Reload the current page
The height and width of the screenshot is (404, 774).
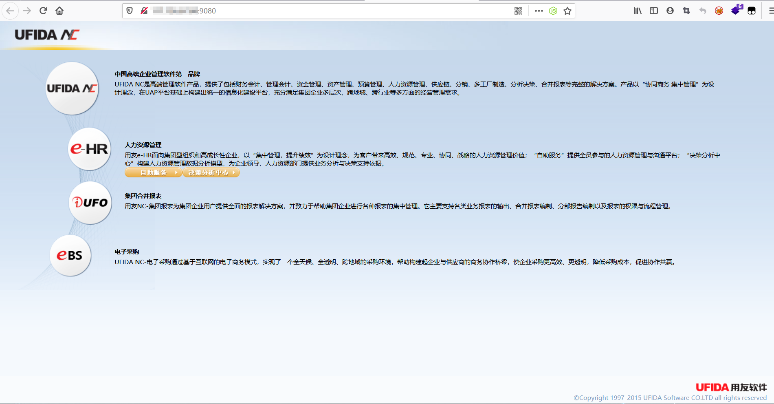click(x=43, y=11)
